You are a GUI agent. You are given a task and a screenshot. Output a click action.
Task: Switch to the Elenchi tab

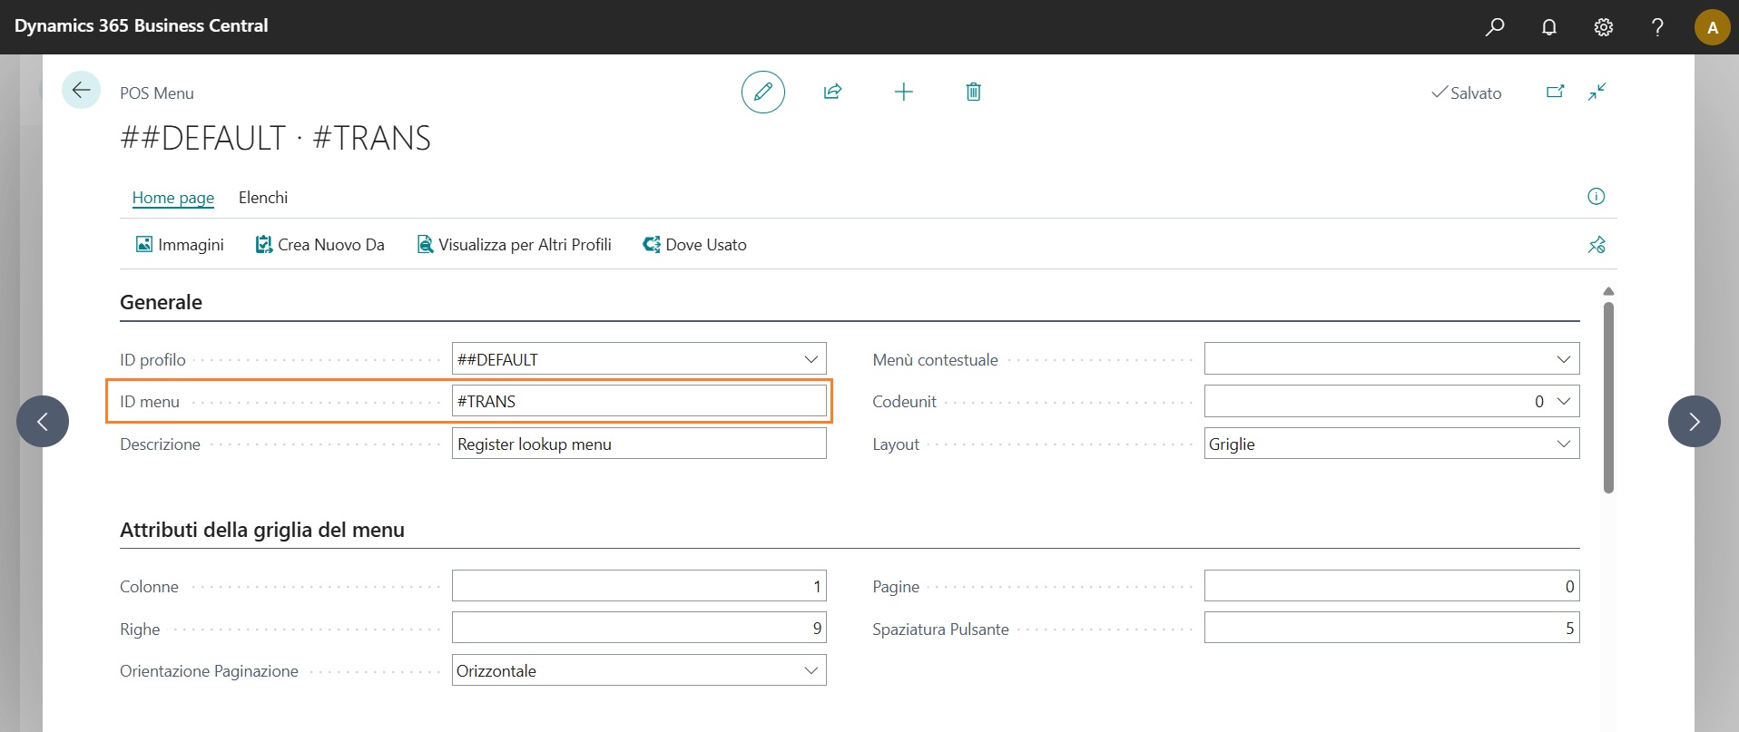click(x=262, y=198)
